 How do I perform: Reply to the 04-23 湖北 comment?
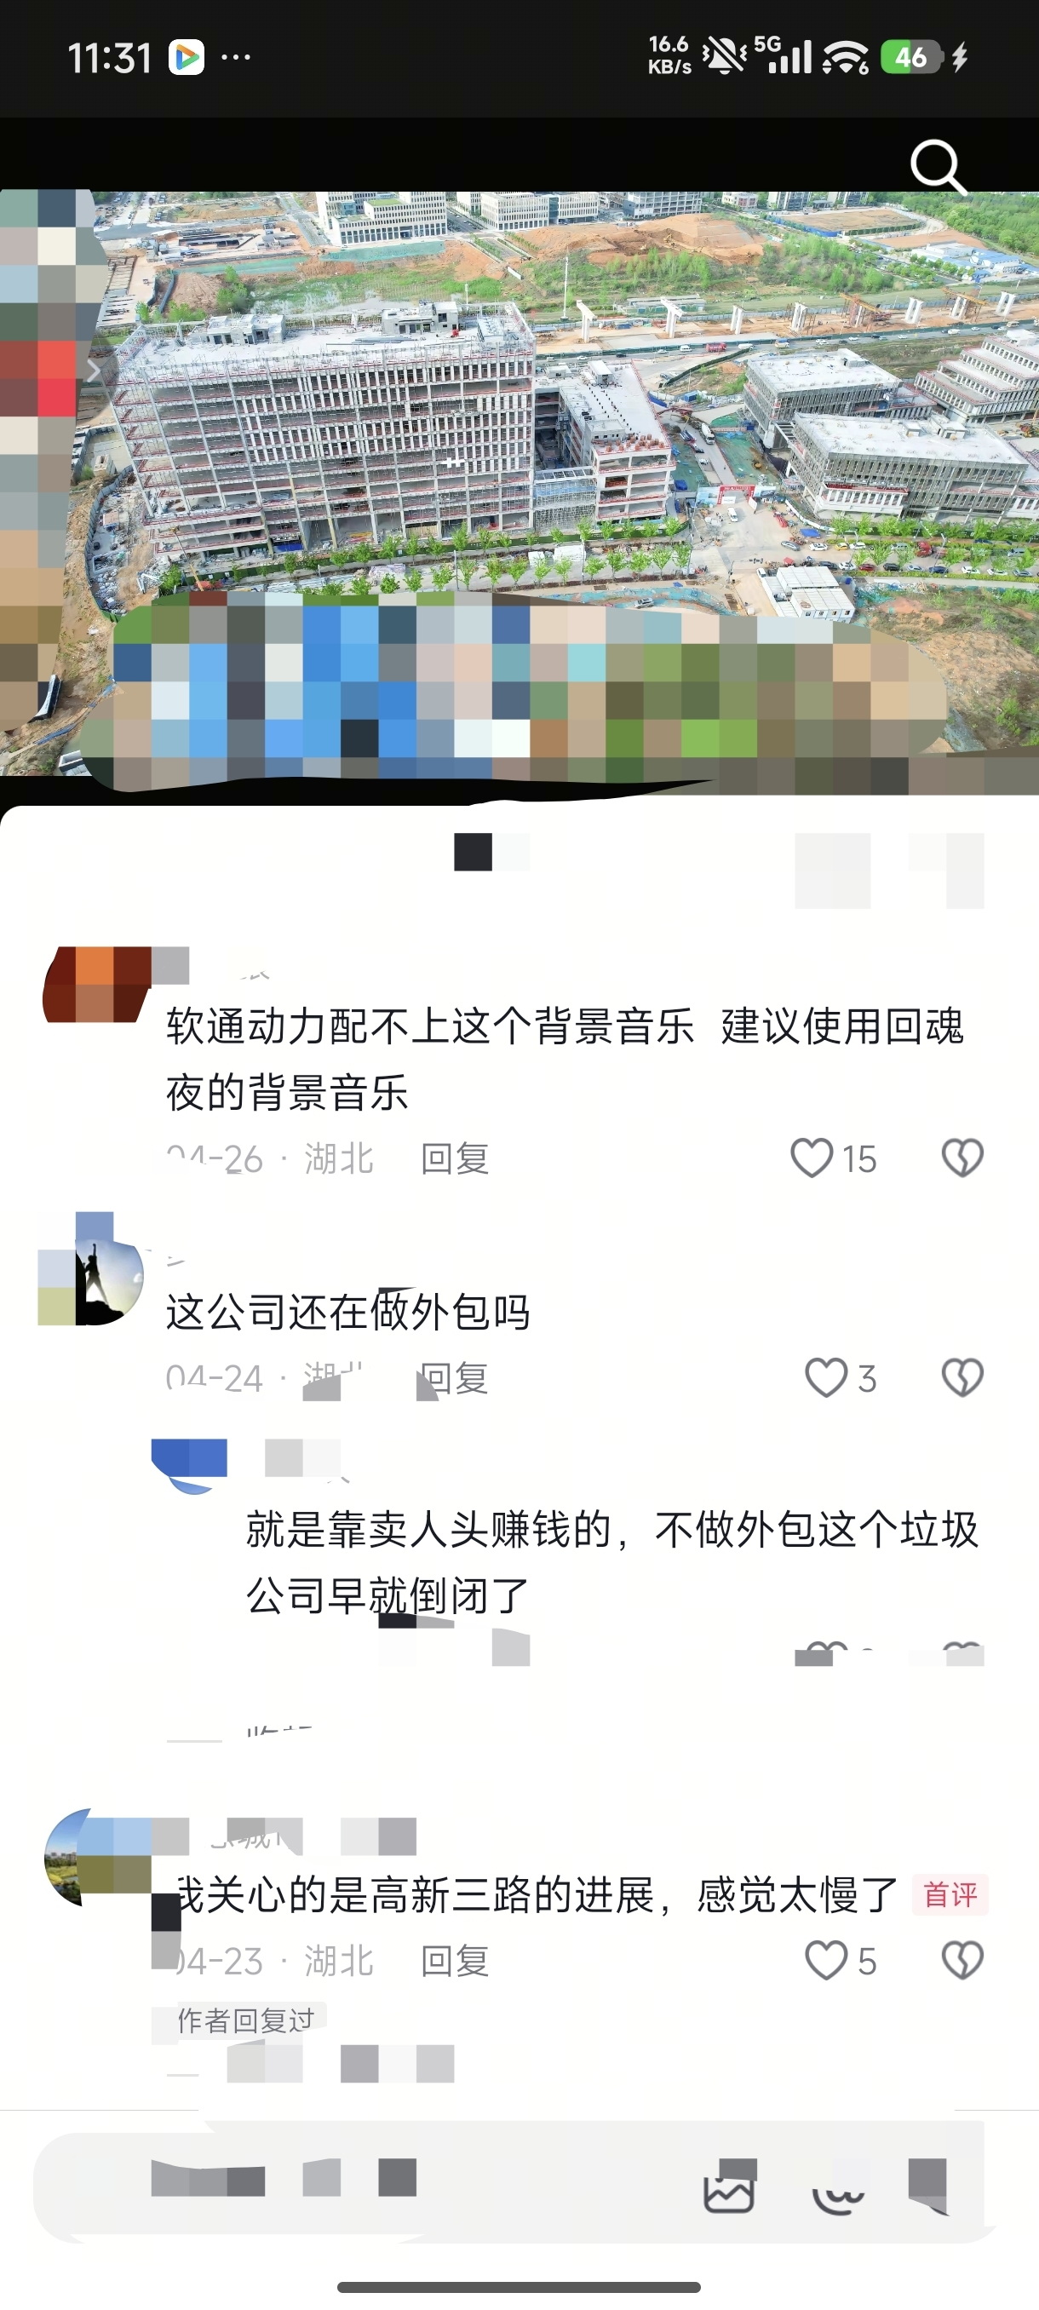[x=456, y=1961]
